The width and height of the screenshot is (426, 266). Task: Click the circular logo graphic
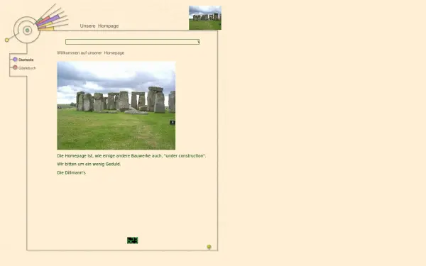27,30
